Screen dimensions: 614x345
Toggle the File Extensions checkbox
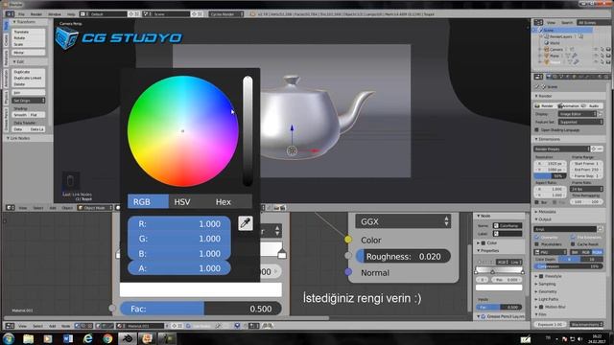point(574,237)
